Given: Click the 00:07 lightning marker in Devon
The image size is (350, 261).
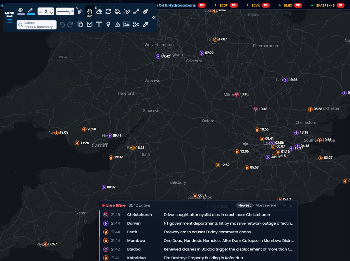Looking at the screenshot, I should point(104,187).
